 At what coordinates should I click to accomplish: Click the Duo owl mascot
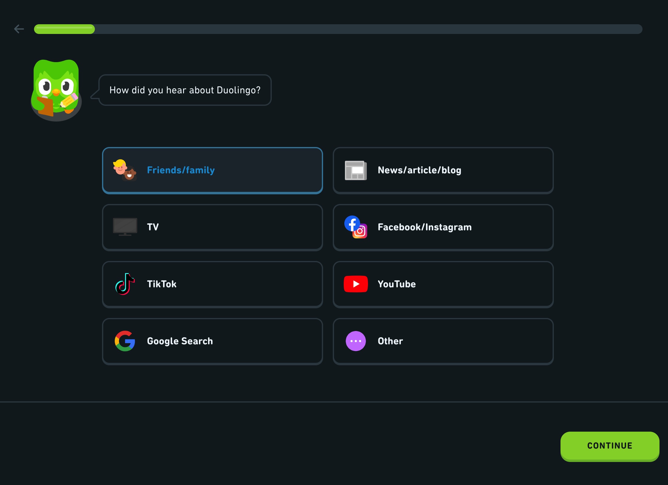(x=56, y=90)
